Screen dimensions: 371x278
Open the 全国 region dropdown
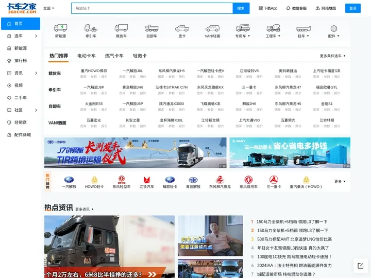[49, 8]
